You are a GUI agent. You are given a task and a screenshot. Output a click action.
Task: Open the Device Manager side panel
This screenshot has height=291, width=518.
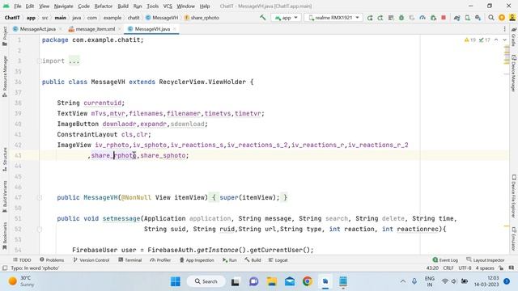tap(513, 74)
